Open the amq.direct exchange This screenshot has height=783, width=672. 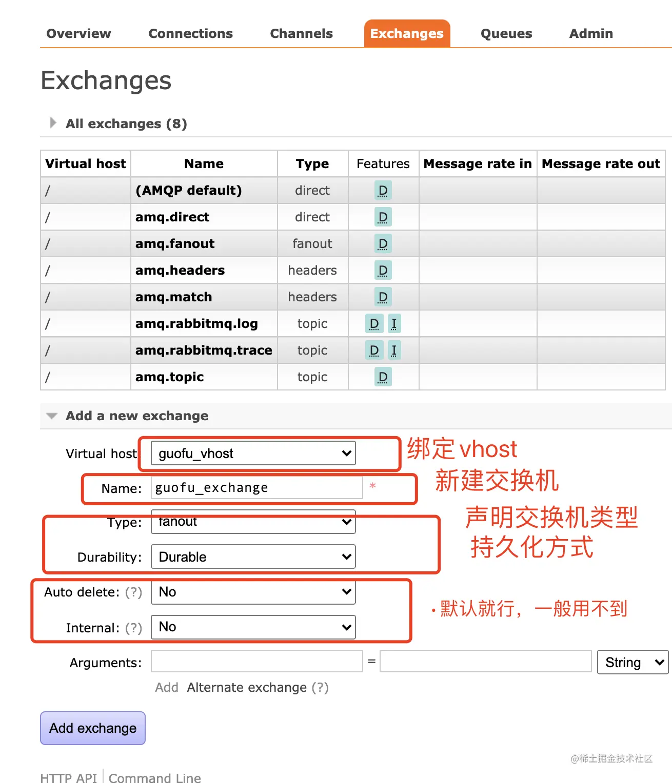click(172, 217)
